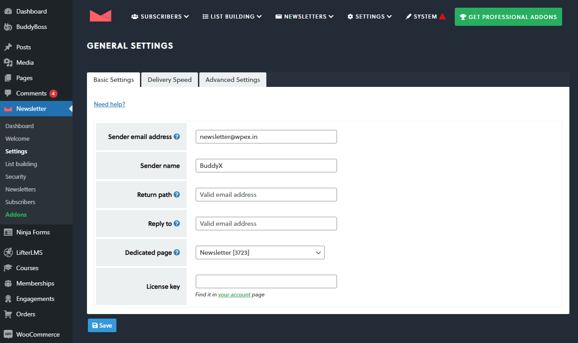Click Get Professional Addons button

coord(508,17)
